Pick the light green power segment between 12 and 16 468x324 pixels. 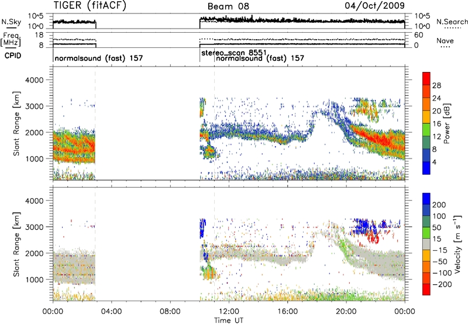tap(426, 129)
